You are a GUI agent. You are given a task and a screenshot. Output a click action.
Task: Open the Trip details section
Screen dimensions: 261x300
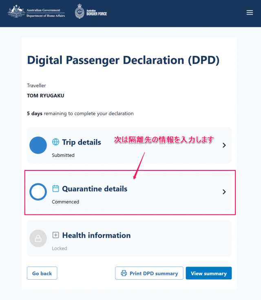129,145
